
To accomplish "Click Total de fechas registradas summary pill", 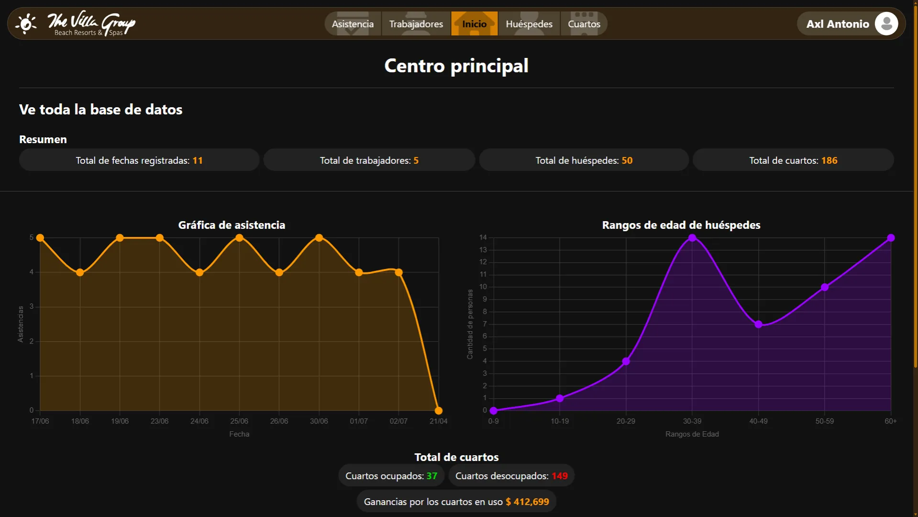I will (139, 160).
